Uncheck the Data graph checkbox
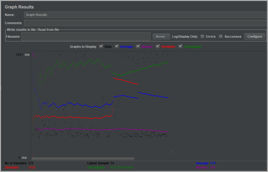This screenshot has width=268, height=172. pyautogui.click(x=101, y=46)
